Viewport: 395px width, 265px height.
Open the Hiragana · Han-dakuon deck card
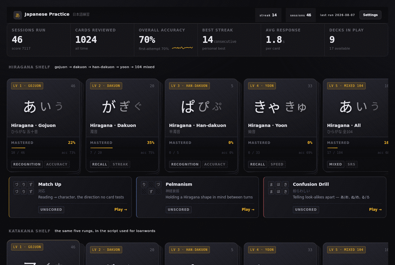(201, 125)
